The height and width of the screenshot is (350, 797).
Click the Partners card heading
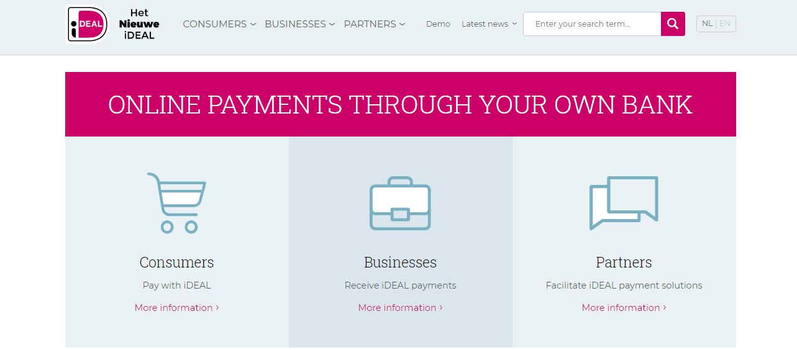(x=624, y=262)
